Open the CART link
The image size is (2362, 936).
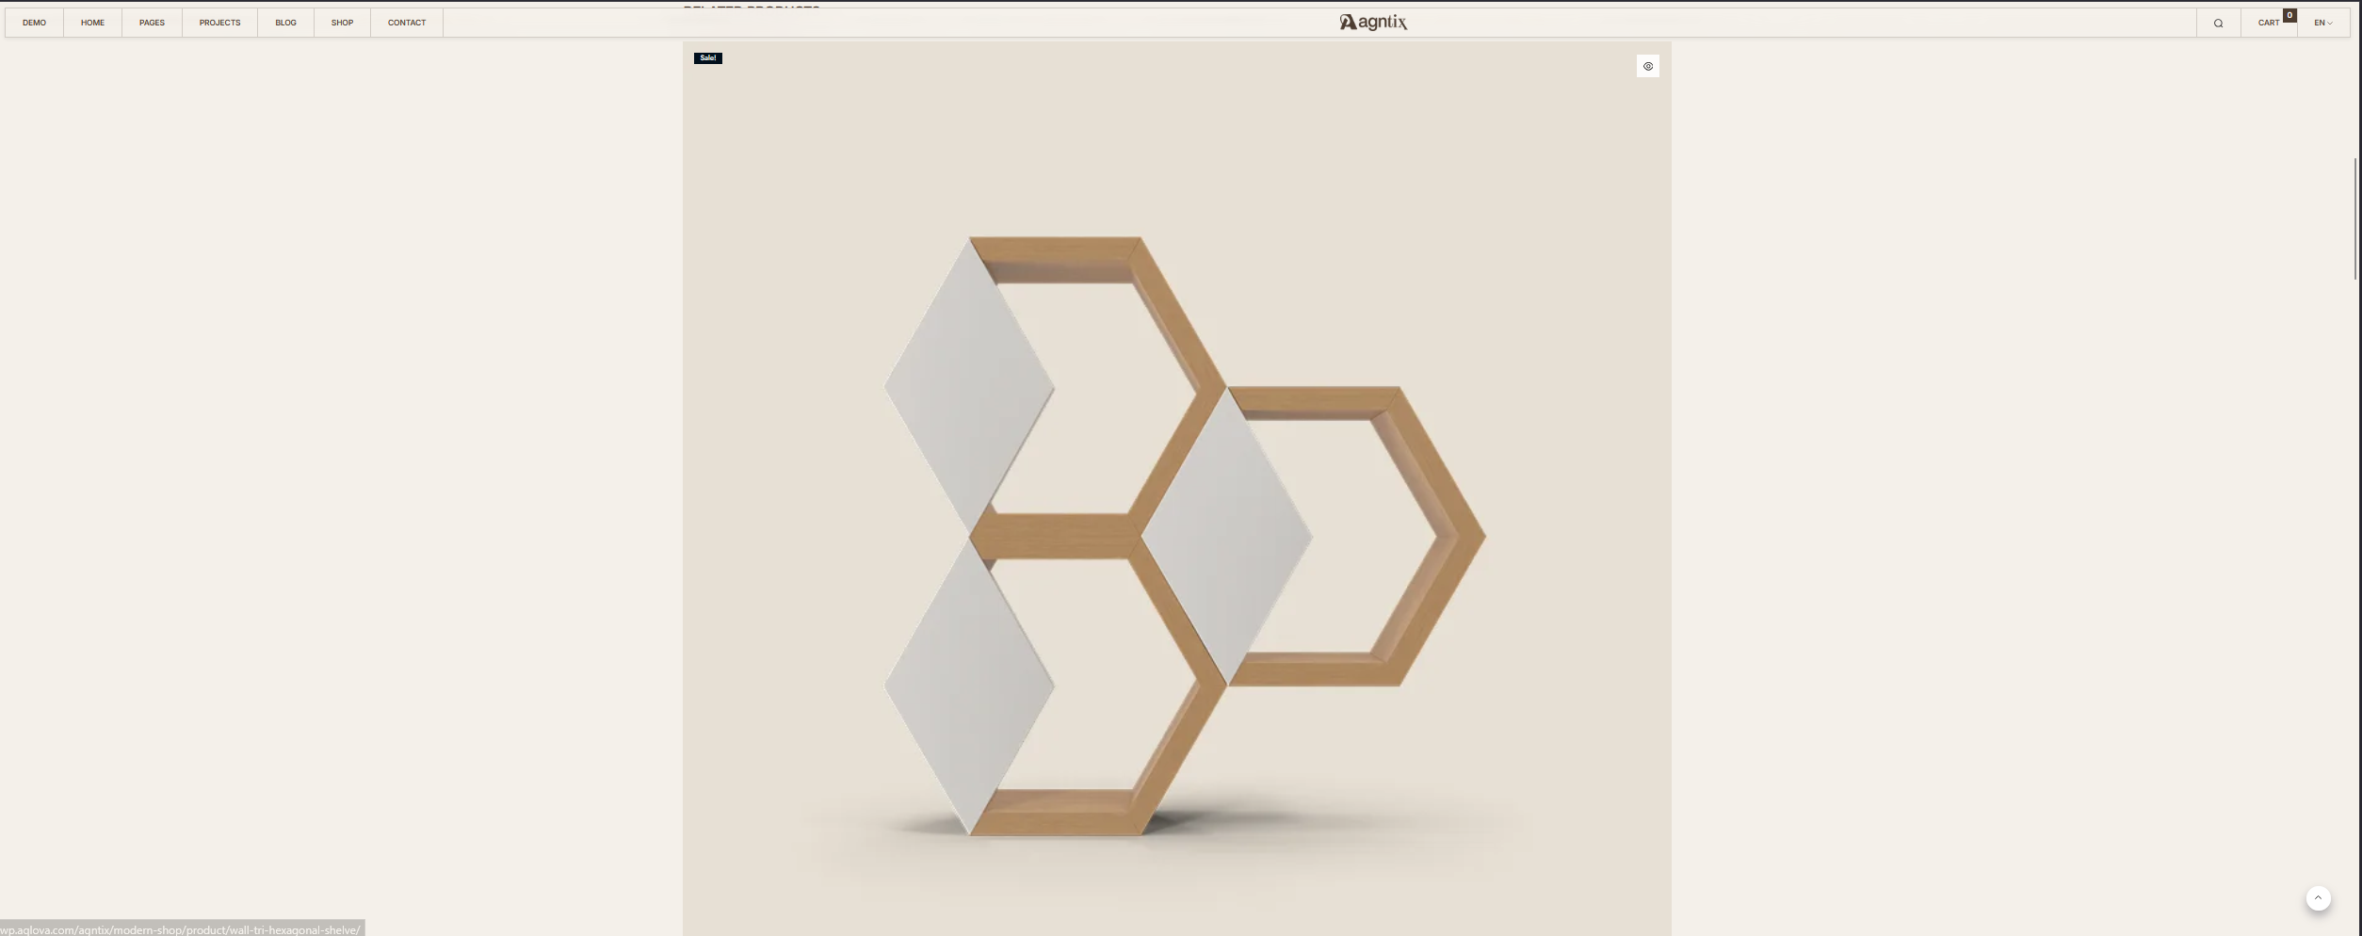click(2268, 23)
